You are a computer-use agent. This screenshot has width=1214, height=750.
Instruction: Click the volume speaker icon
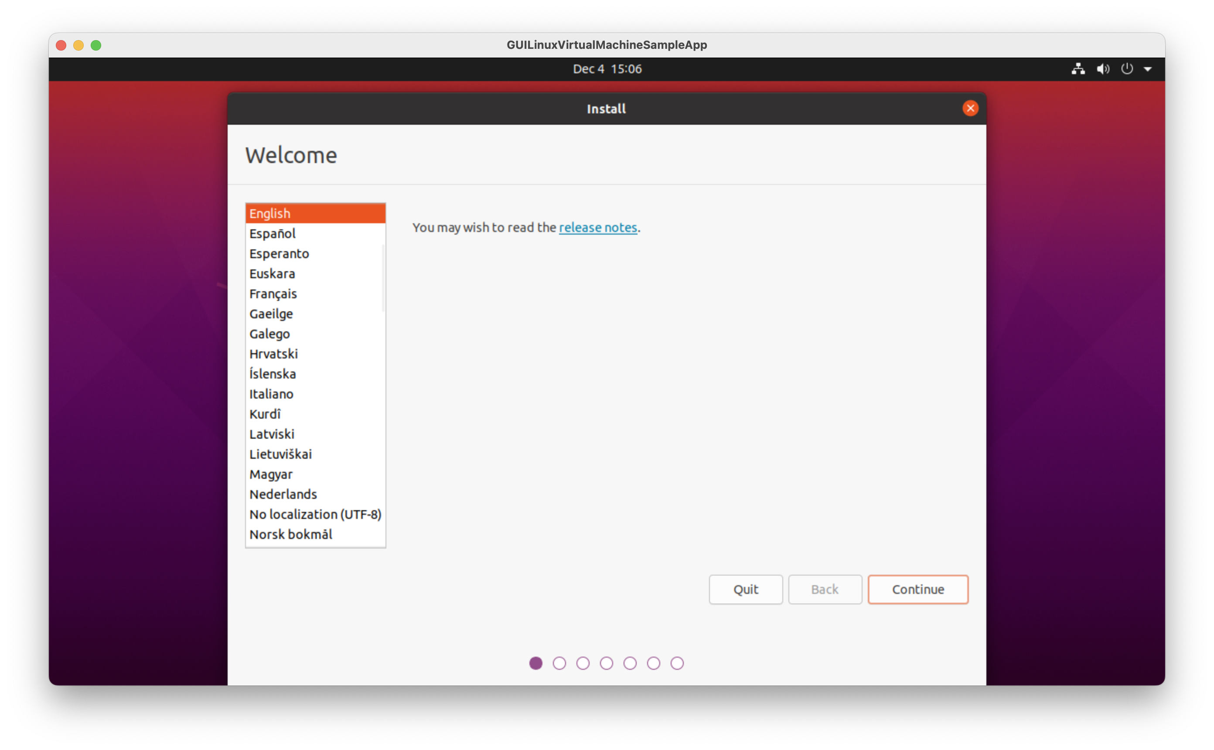pos(1102,69)
